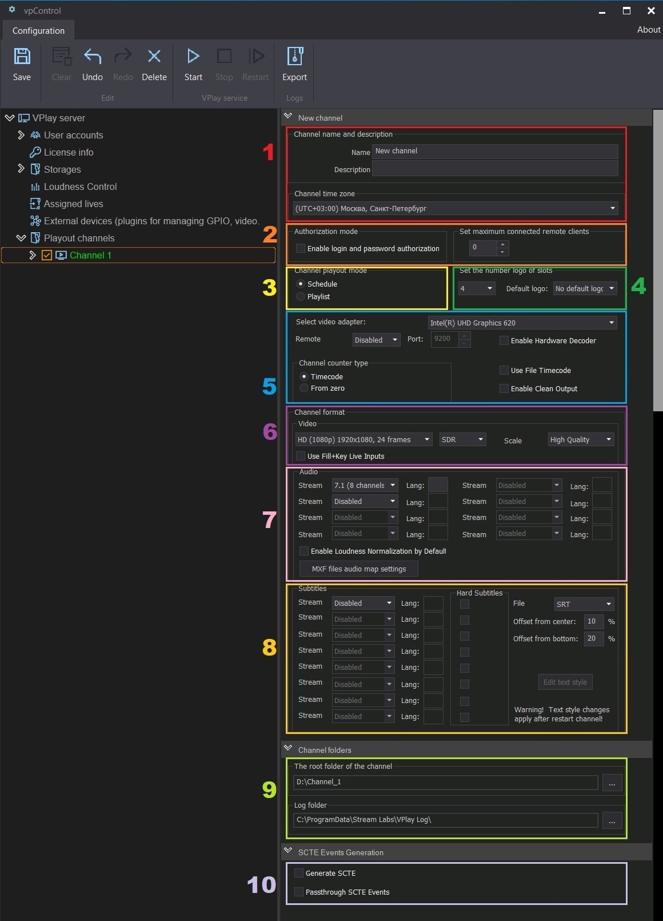Open MXF files audio map settings

click(x=359, y=569)
